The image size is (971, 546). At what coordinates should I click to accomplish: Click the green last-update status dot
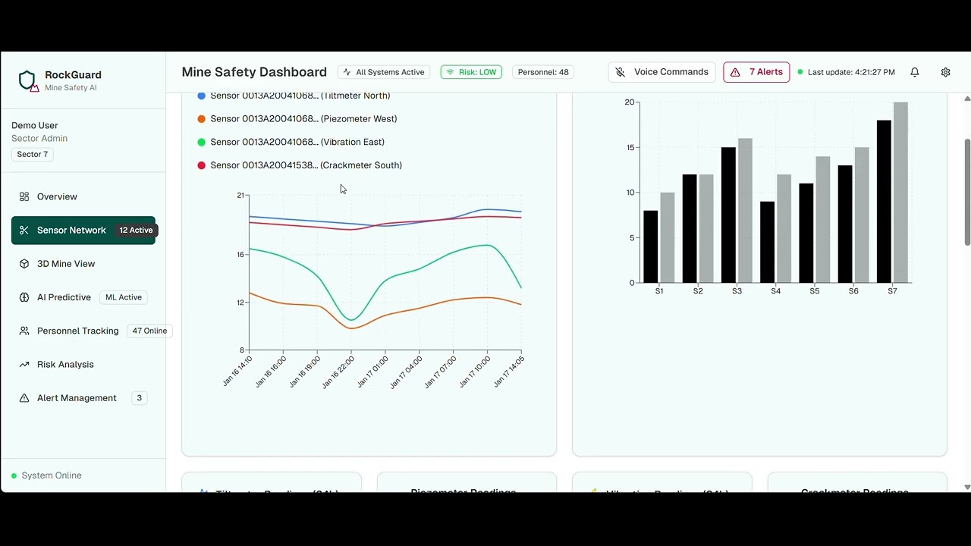(x=800, y=72)
